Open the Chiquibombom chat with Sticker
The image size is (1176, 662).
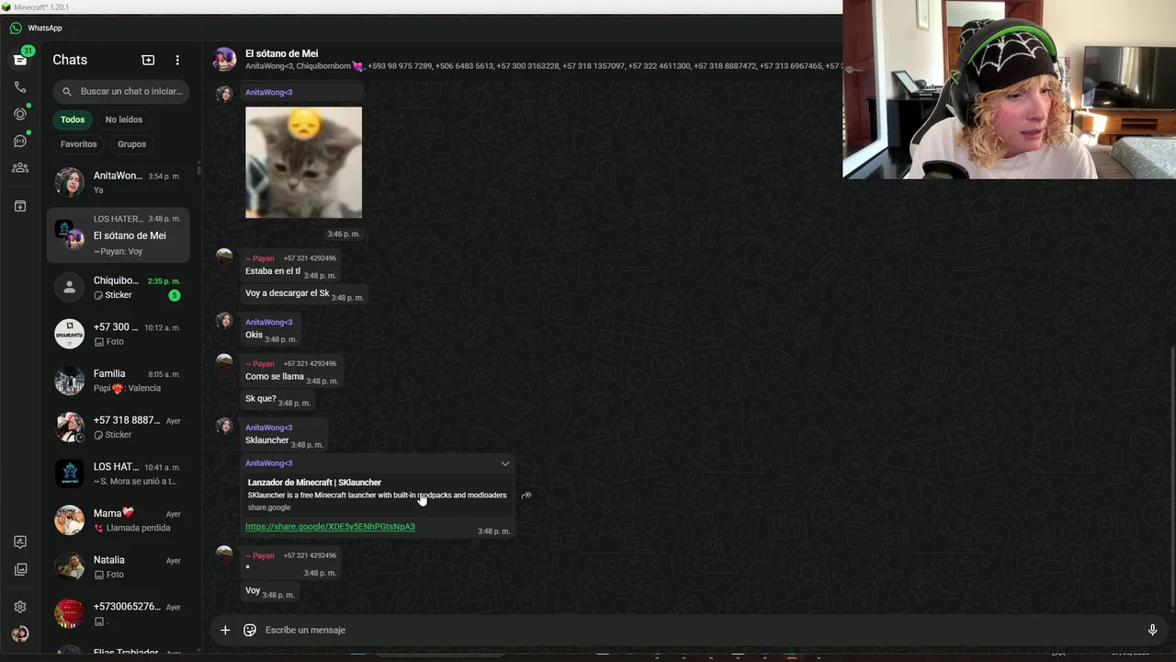tap(119, 288)
